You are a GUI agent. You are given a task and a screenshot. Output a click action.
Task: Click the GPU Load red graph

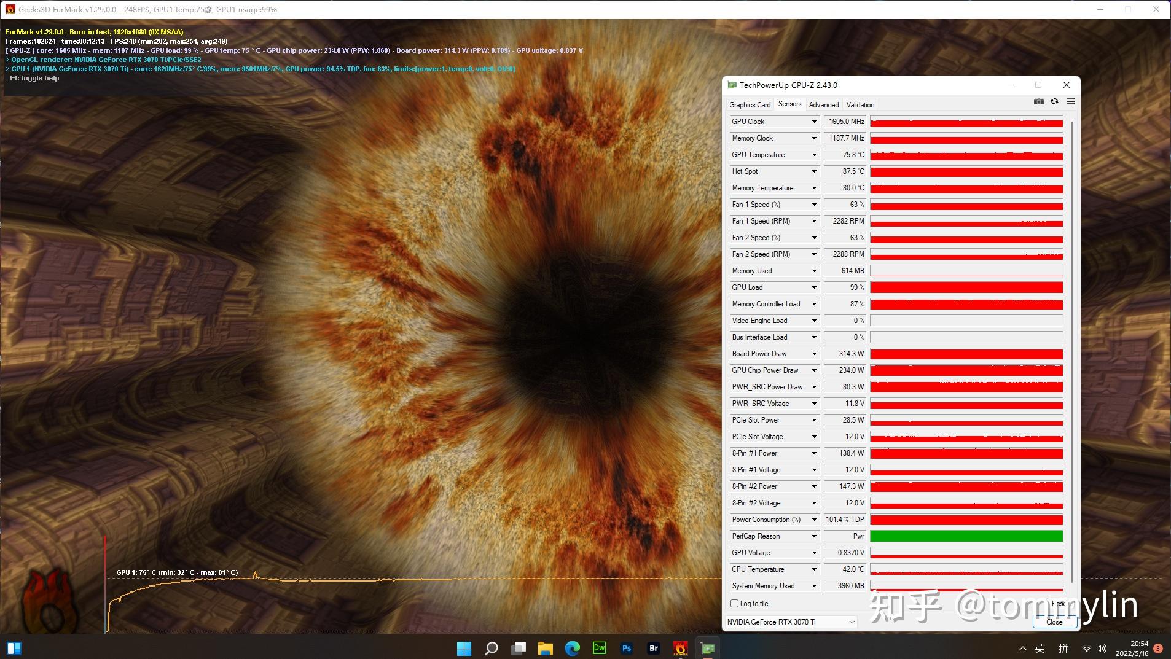click(966, 287)
